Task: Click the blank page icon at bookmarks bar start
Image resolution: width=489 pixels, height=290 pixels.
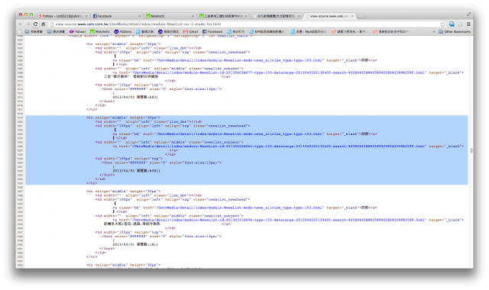Action: click(20, 31)
